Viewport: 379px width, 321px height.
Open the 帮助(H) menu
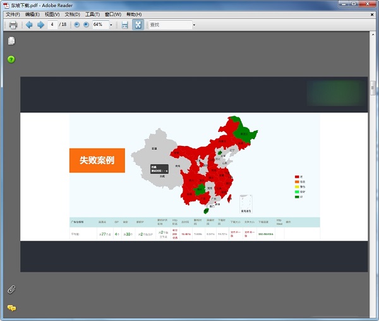pyautogui.click(x=134, y=15)
